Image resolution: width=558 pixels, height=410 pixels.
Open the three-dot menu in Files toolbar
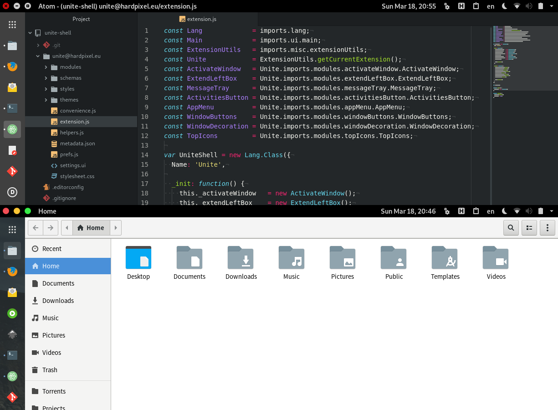(548, 228)
